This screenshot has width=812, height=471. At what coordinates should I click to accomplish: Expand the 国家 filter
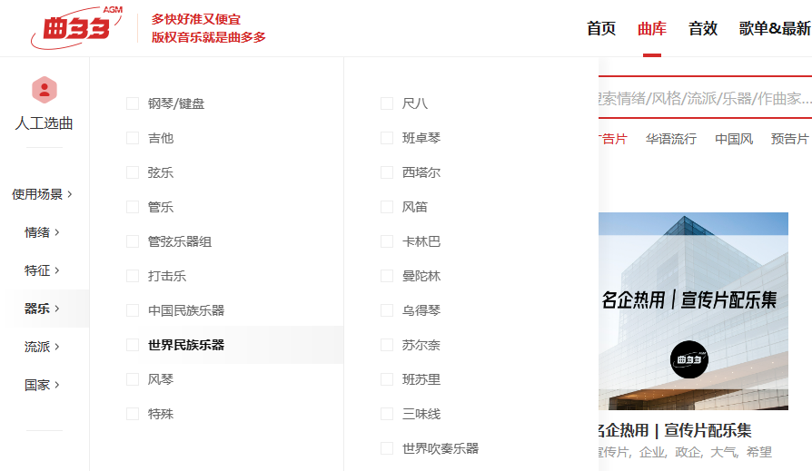(x=42, y=385)
